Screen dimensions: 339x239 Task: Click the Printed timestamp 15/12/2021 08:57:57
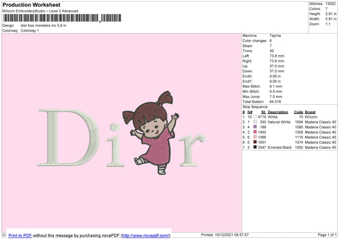point(232,234)
